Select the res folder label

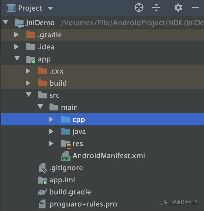78,144
